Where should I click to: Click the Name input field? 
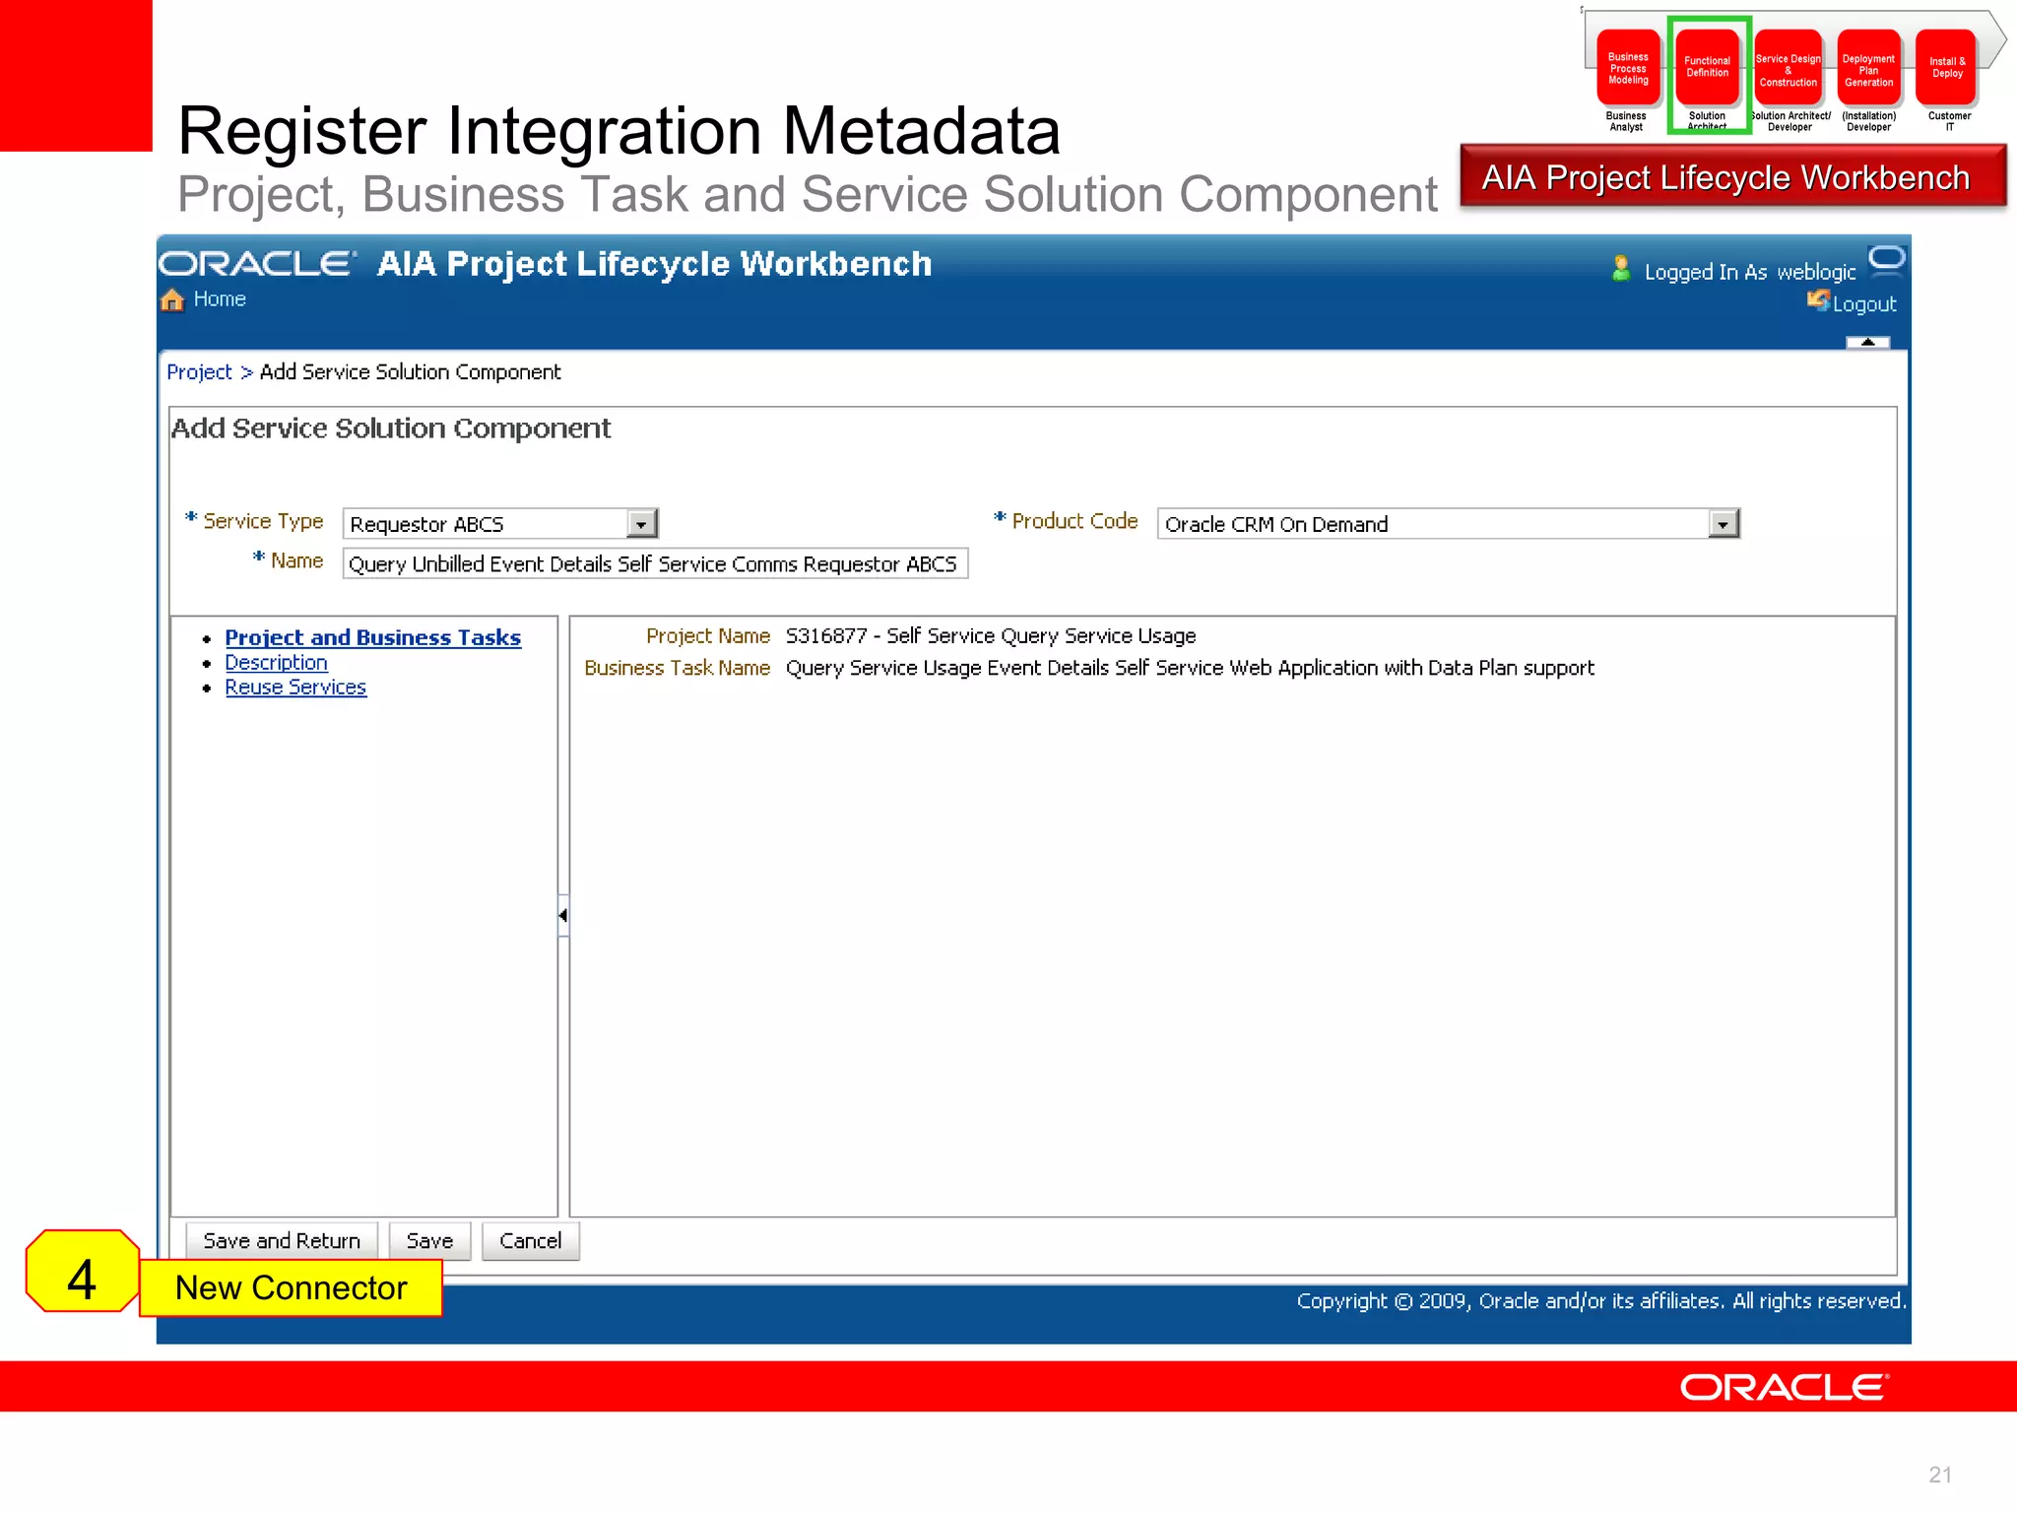tap(655, 563)
